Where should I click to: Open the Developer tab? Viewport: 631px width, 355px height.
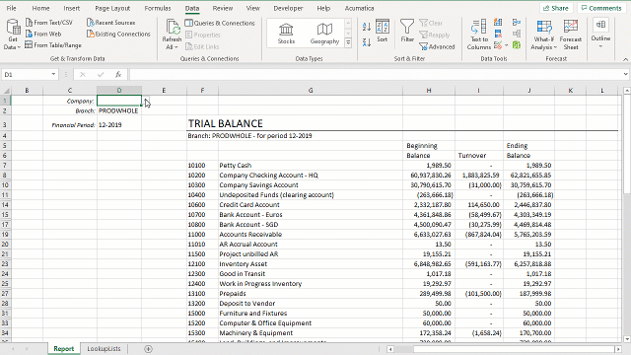288,8
